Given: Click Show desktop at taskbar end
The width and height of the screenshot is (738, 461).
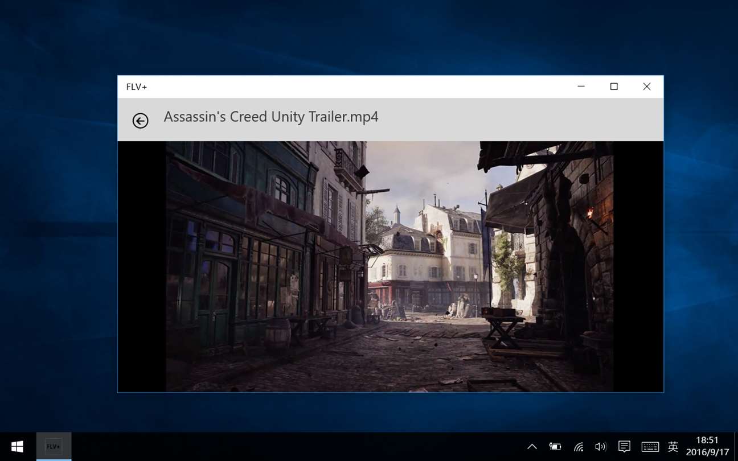Looking at the screenshot, I should pyautogui.click(x=736, y=447).
